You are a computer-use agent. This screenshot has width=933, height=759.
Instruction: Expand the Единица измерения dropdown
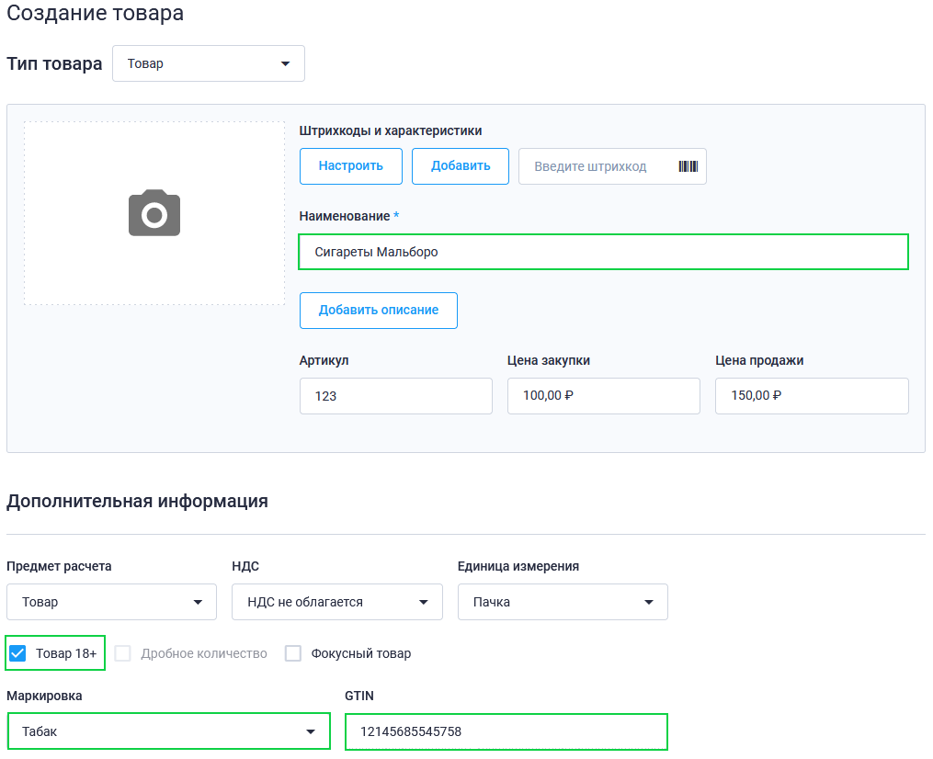pos(563,602)
